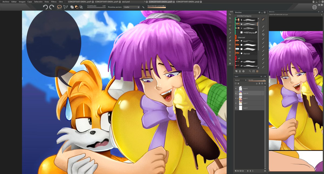
Task: Open Brochas panel settings gear
Action: [x=259, y=12]
